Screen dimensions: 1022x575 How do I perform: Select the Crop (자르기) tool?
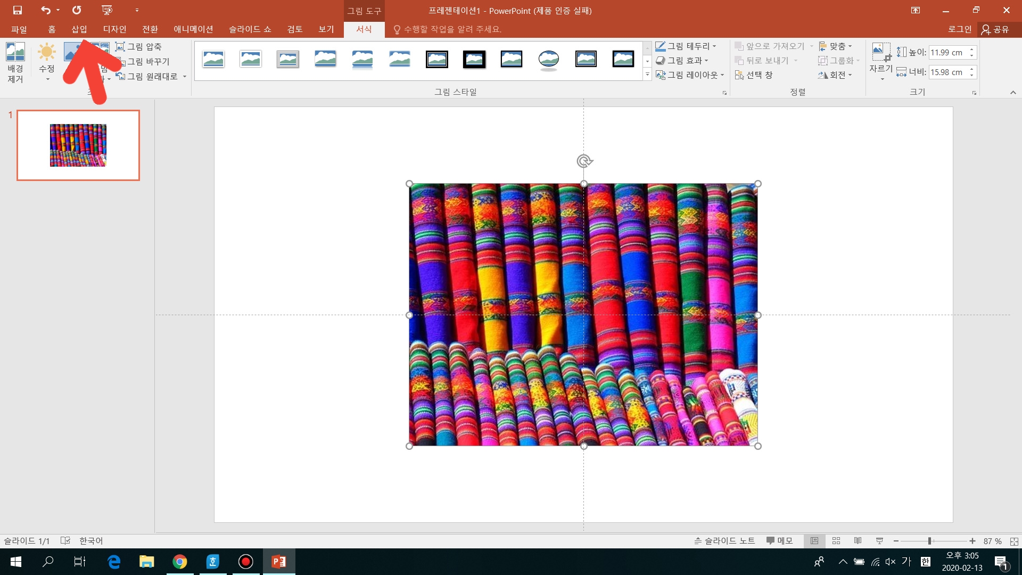tap(880, 53)
